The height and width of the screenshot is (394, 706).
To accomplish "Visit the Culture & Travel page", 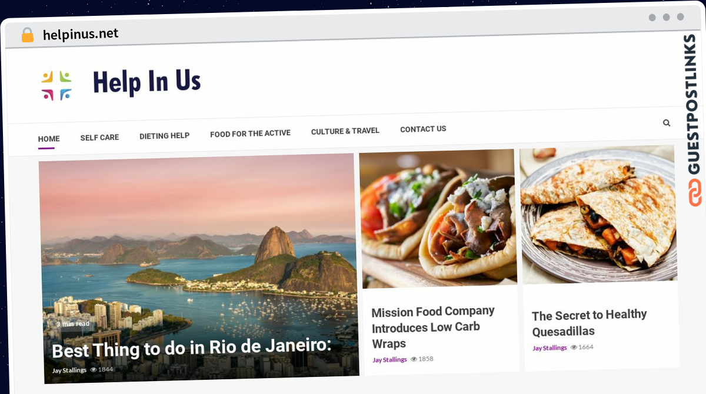I will [345, 131].
